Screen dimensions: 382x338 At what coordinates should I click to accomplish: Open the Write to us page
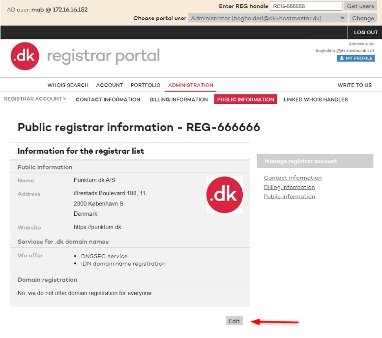[x=354, y=85]
